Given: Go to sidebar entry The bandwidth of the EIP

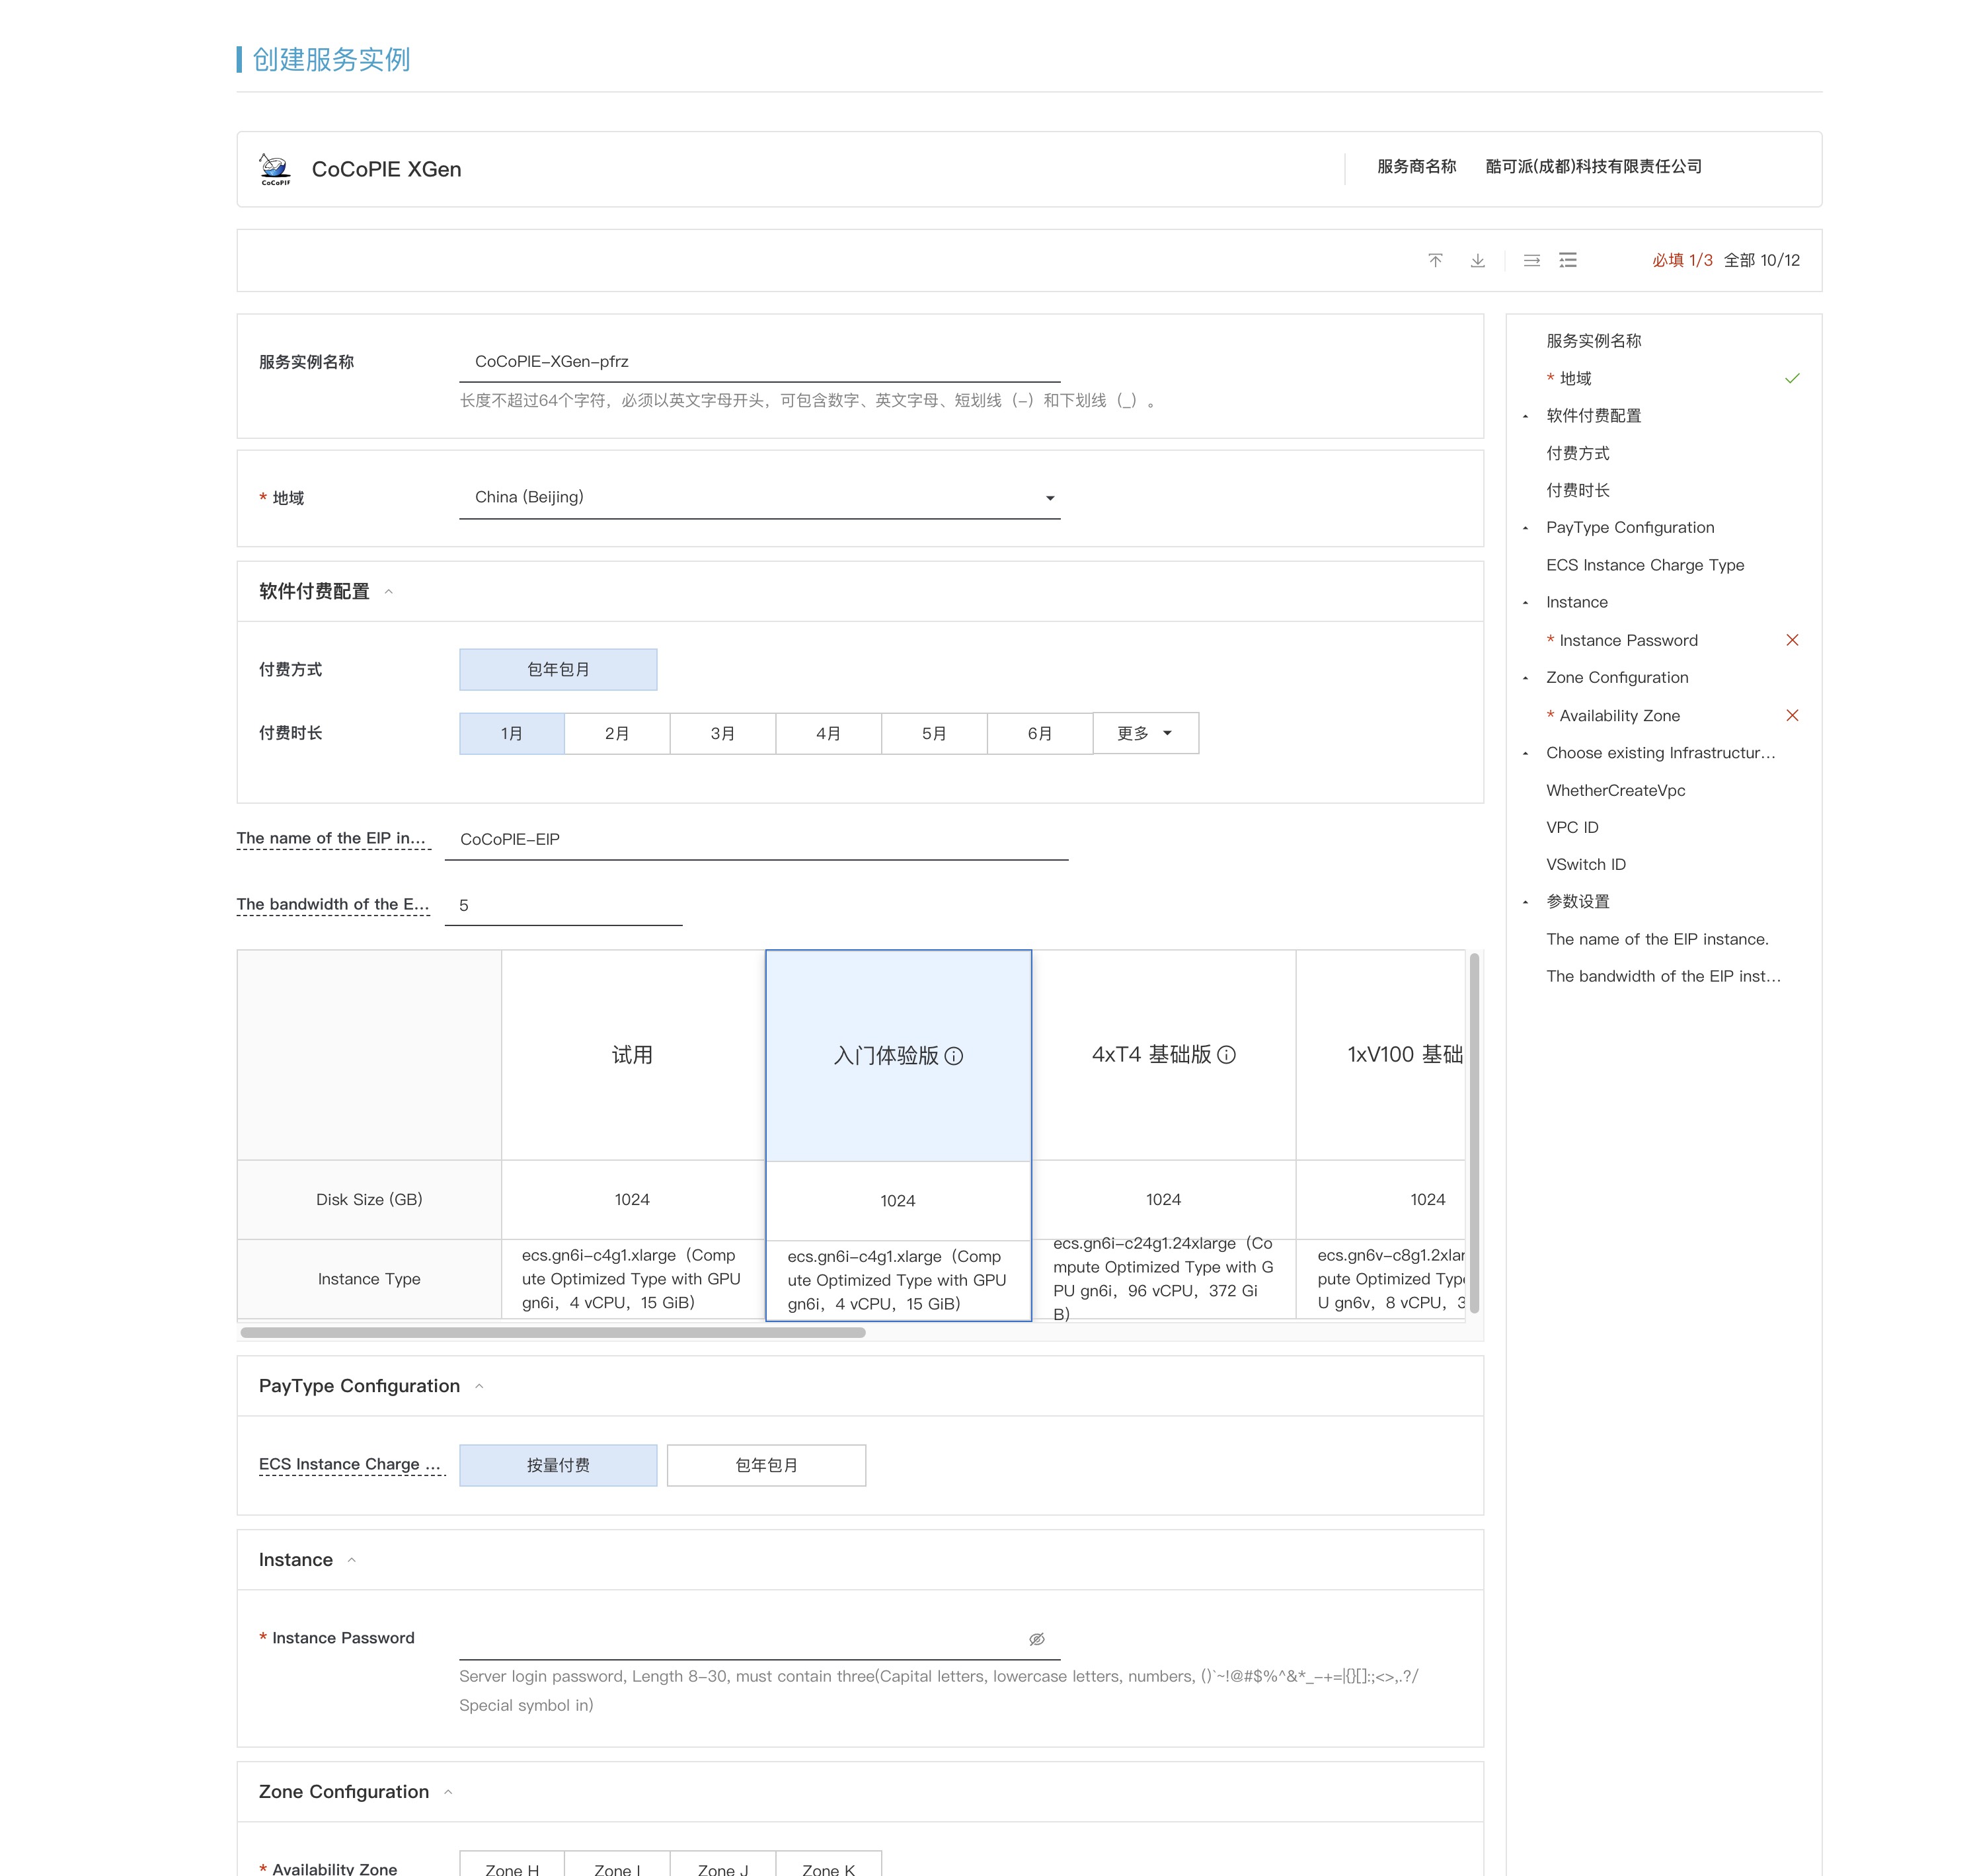Looking at the screenshot, I should click(x=1663, y=976).
